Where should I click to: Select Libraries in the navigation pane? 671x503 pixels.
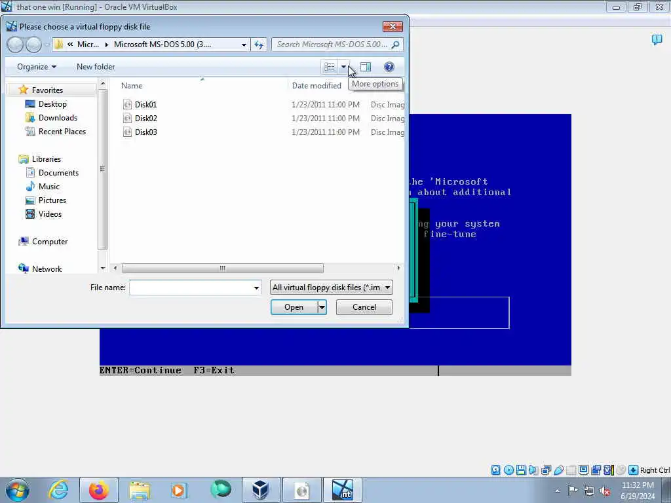[47, 158]
